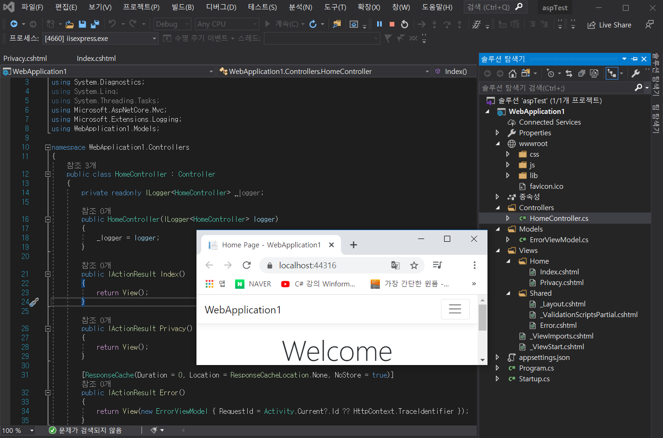Click the WebApplication1 brand link on the page
The image size is (663, 438).
click(x=243, y=310)
